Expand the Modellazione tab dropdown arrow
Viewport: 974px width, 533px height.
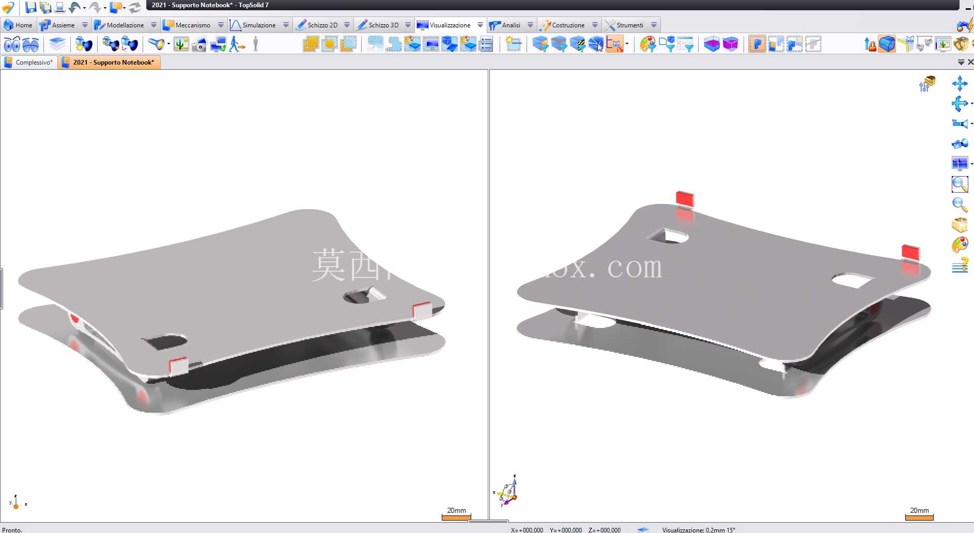click(x=153, y=25)
